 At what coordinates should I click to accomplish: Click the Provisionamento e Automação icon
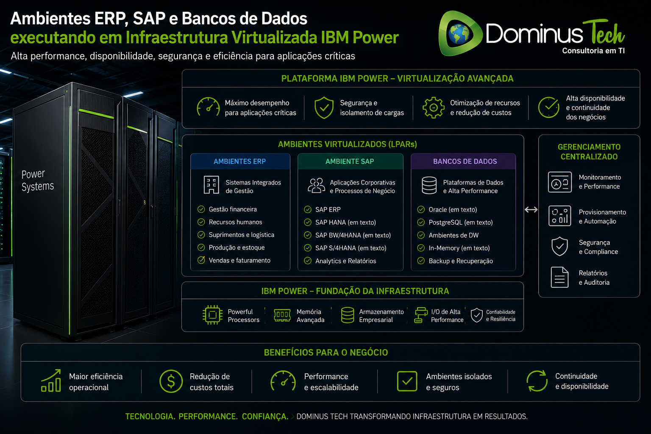pos(559,216)
